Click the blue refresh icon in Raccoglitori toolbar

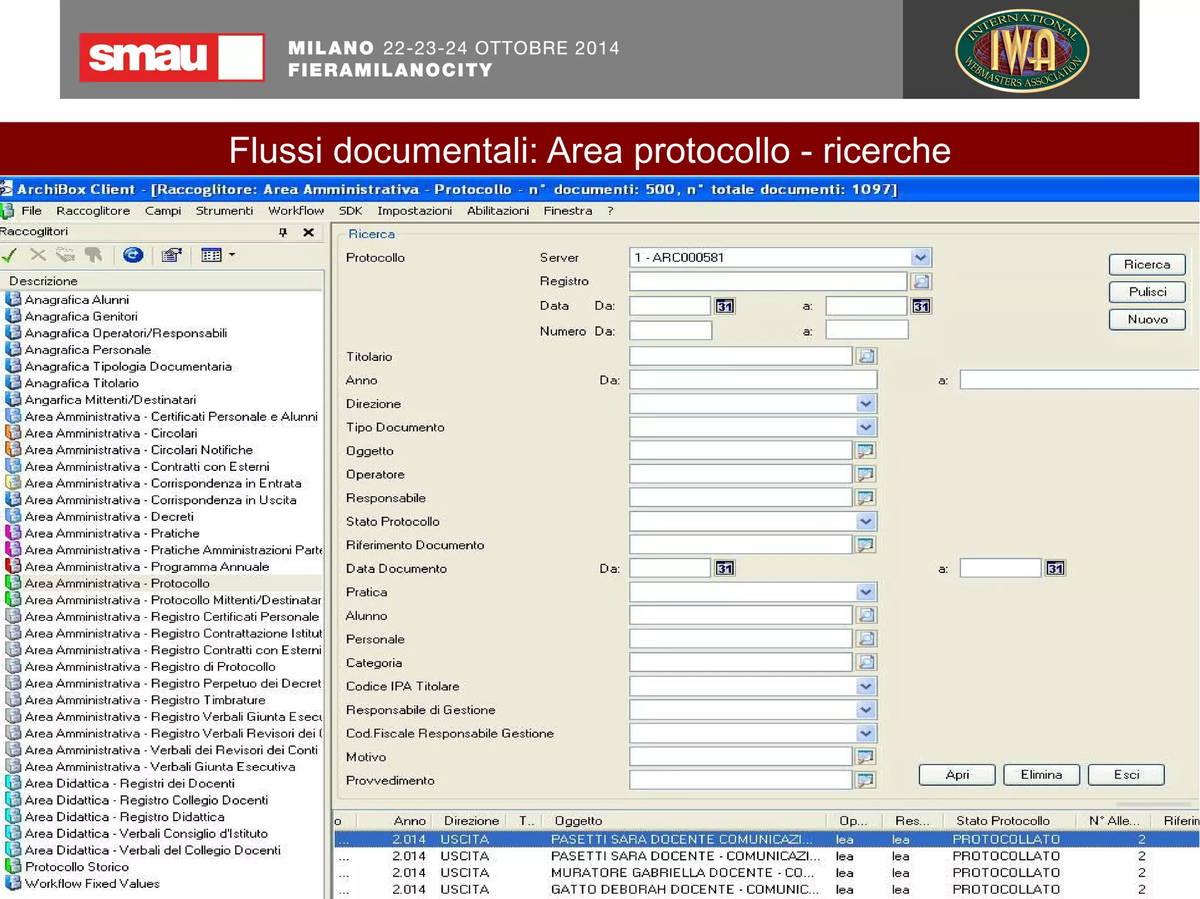[133, 255]
